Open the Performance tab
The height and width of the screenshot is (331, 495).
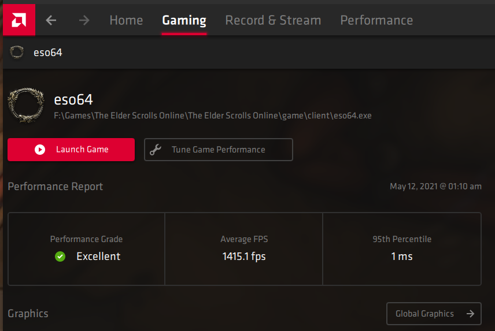(x=376, y=20)
